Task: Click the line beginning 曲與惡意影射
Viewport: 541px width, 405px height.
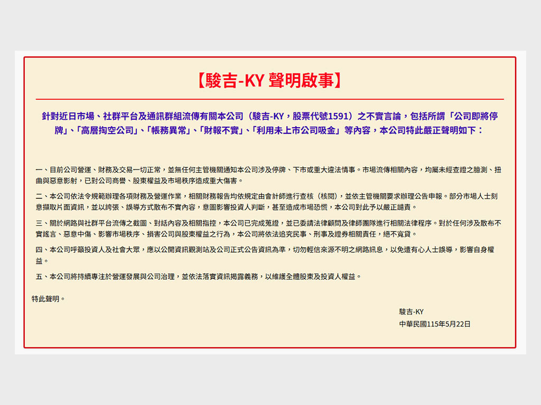Action: click(139, 181)
